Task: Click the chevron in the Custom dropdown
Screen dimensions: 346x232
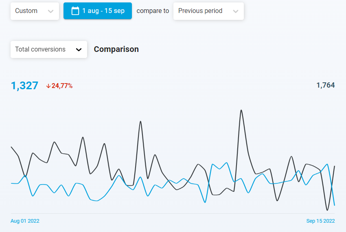Action: (x=50, y=11)
